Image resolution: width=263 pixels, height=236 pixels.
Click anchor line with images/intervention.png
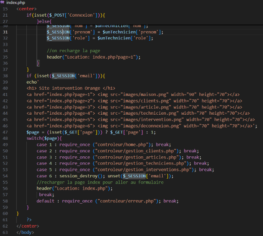coord(141,120)
